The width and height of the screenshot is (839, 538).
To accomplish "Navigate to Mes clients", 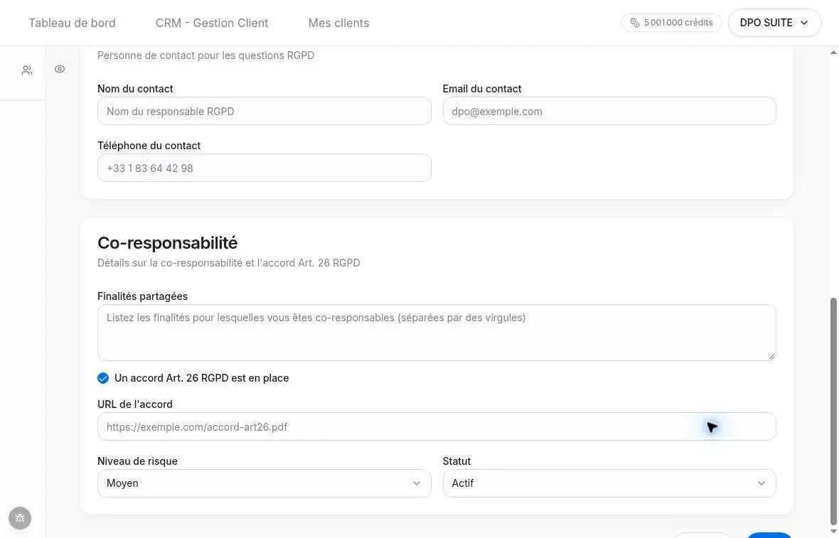I will coord(338,23).
